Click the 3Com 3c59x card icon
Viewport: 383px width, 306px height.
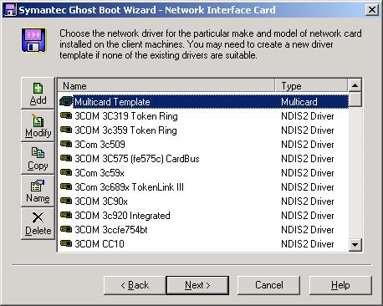(x=66, y=172)
